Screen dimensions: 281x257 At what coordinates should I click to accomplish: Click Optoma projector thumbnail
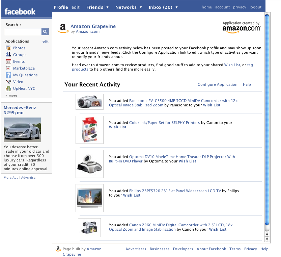pos(89,164)
